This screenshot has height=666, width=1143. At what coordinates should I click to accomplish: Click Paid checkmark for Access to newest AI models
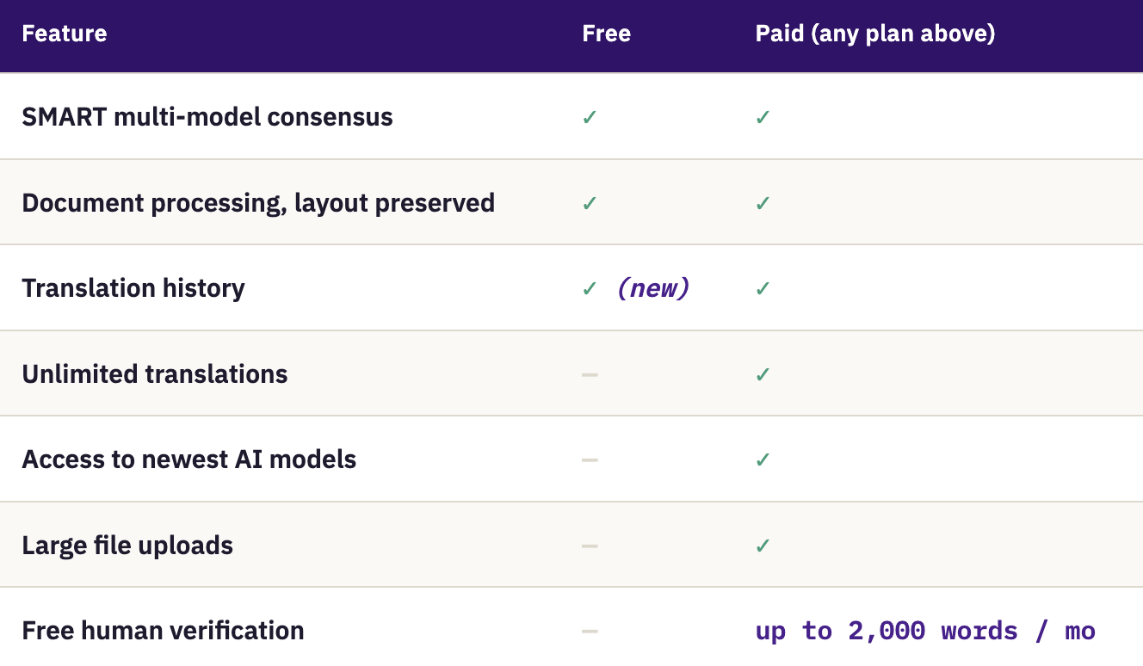763,459
